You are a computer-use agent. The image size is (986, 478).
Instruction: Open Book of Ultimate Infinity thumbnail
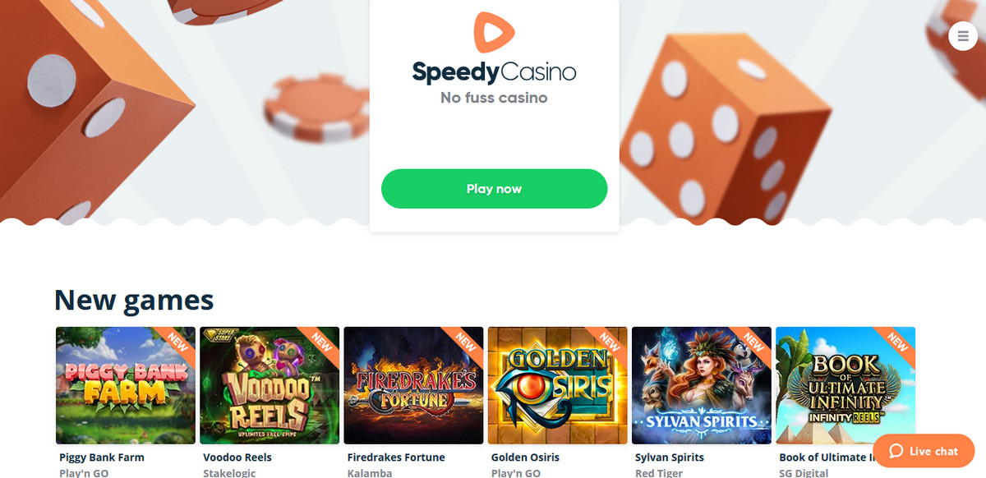pyautogui.click(x=845, y=385)
